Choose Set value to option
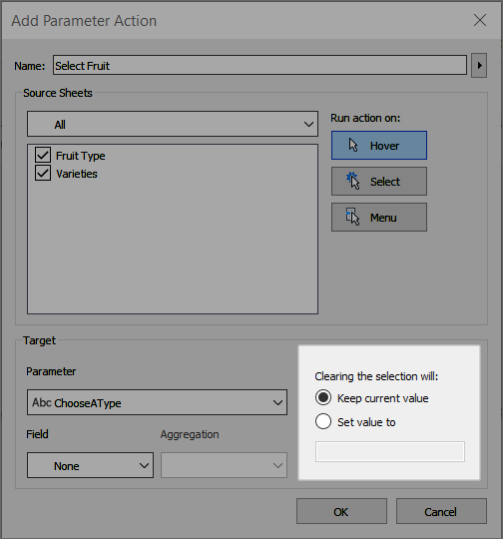 coord(323,421)
